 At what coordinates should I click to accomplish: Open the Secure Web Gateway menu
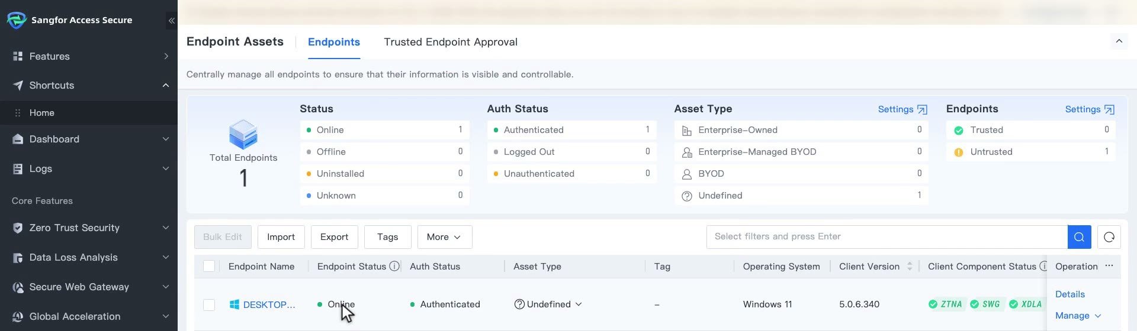tap(89, 287)
